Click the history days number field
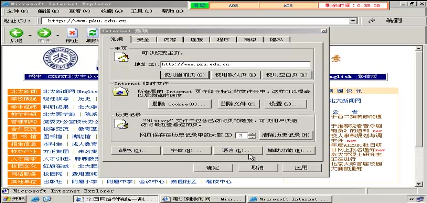This screenshot has height=203, width=427. pos(241,135)
